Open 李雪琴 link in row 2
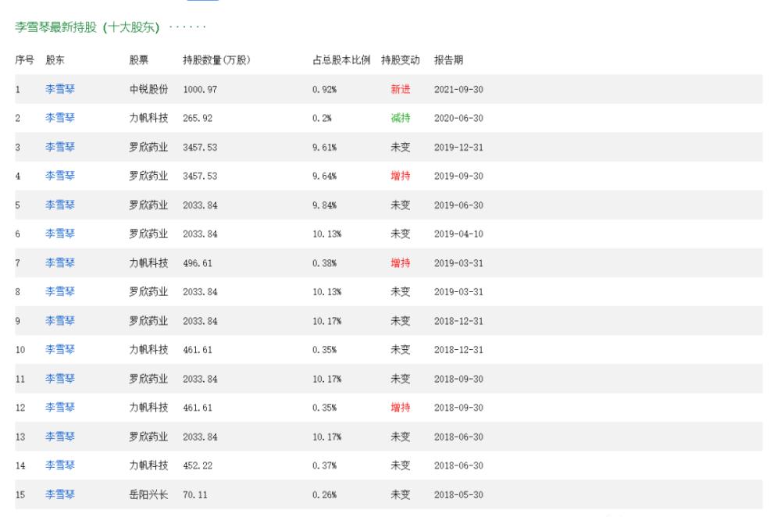Screen dimensions: 781x517 click(60, 118)
